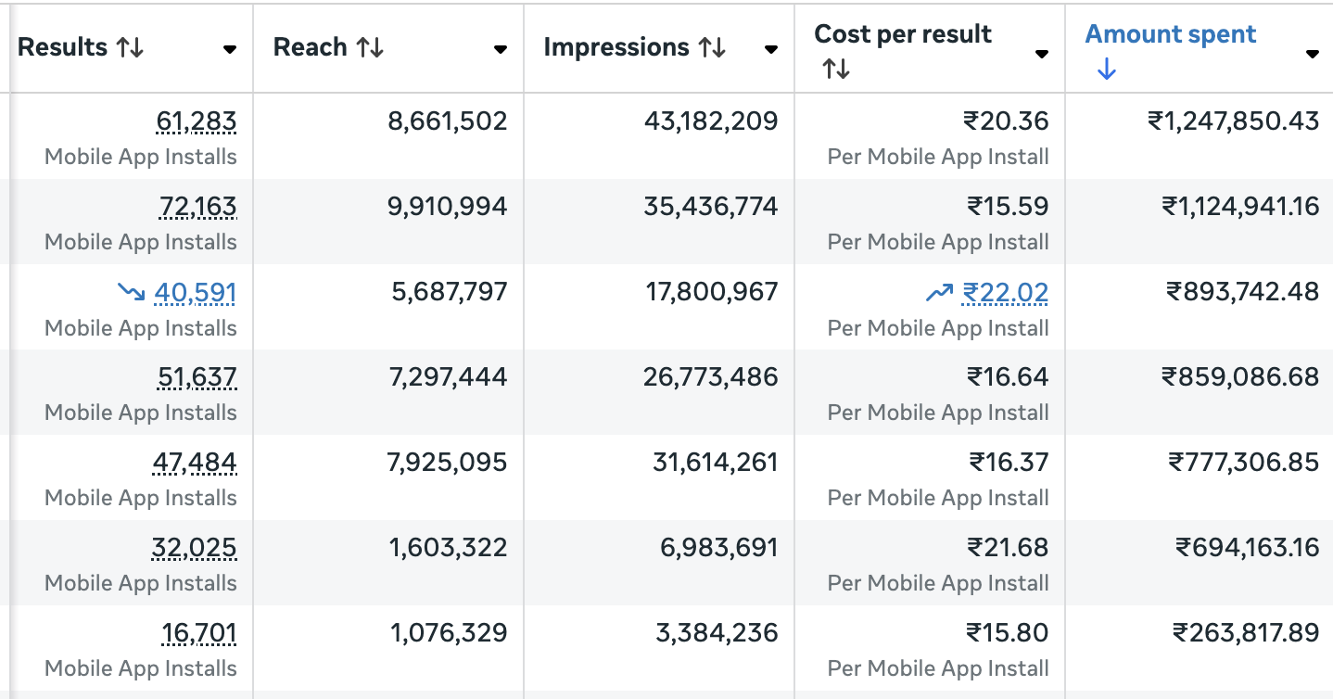
Task: Select impressions cell 3,384,236
Action: click(717, 633)
